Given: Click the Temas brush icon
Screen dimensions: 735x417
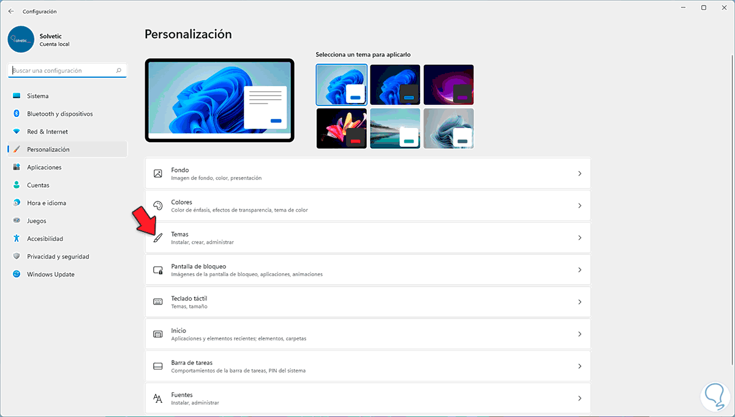Looking at the screenshot, I should pyautogui.click(x=157, y=238).
